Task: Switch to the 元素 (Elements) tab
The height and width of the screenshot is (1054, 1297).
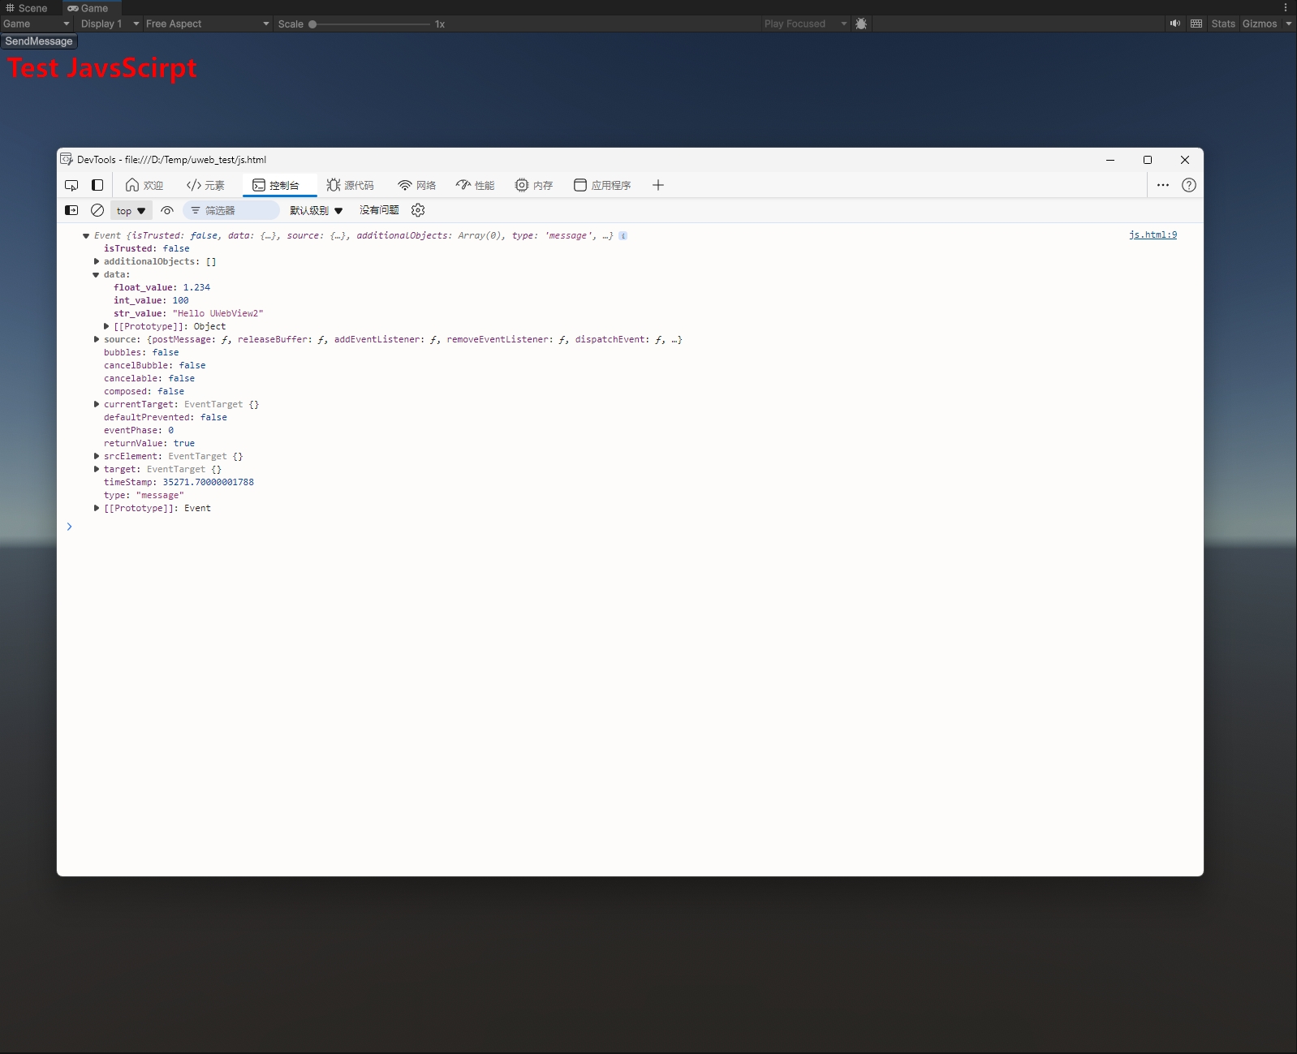Action: click(206, 185)
